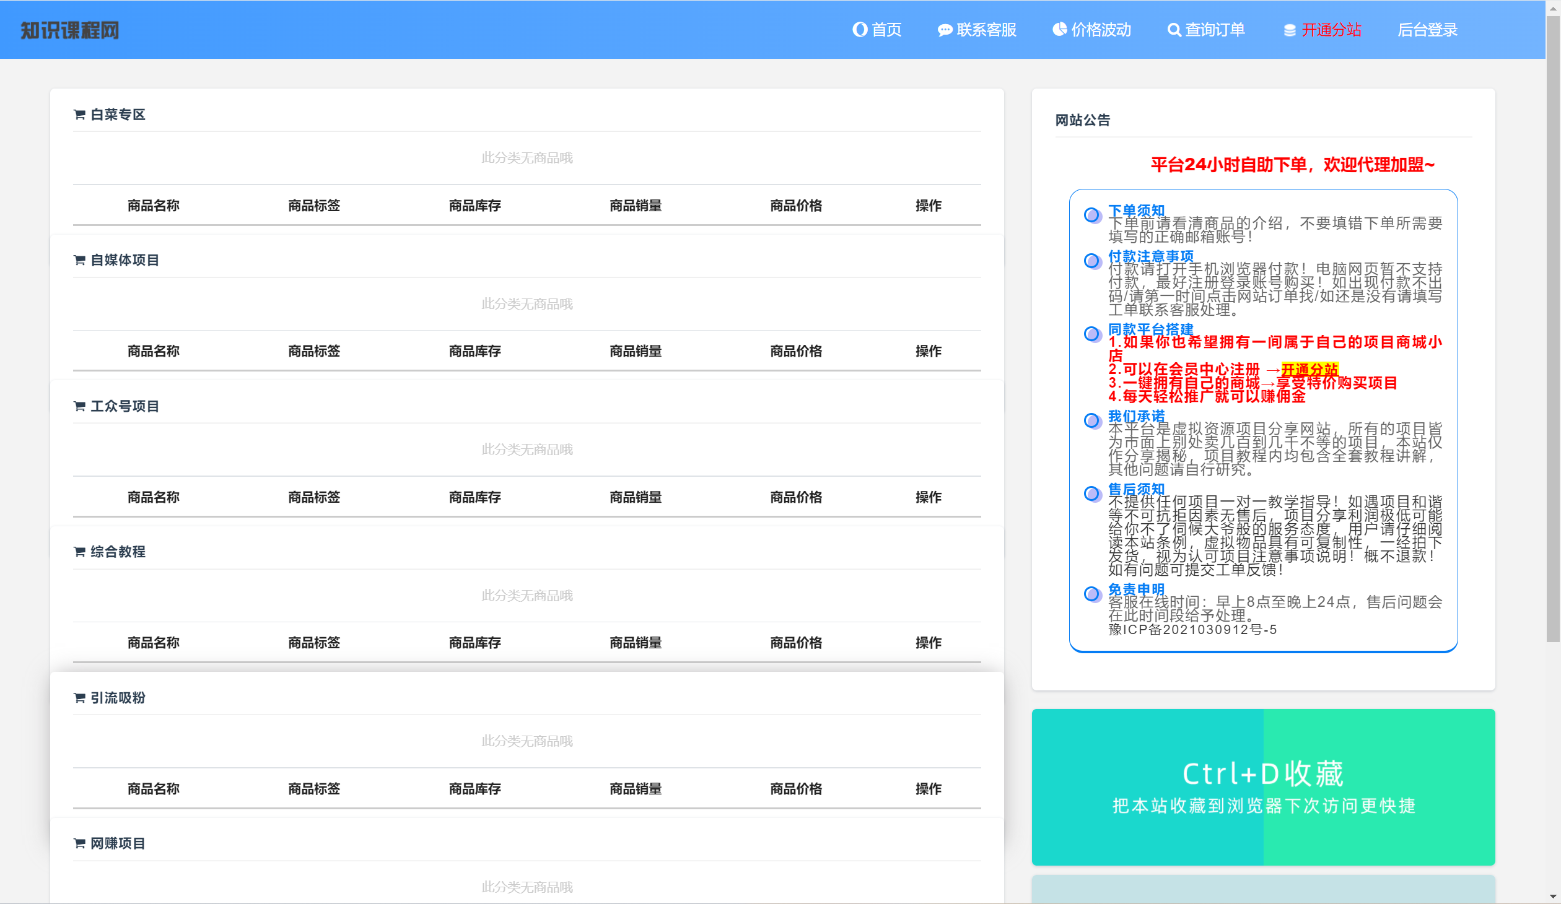
Task: Click the cart icon next to 工众号项目
Action: tap(79, 406)
